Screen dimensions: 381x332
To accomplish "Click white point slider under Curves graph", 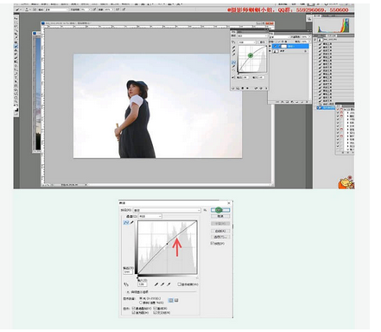I will pyautogui.click(x=197, y=278).
